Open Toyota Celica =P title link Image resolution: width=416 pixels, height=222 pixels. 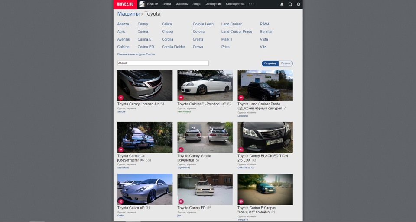(x=131, y=208)
